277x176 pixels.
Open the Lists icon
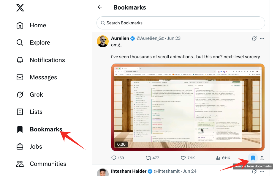pos(20,112)
